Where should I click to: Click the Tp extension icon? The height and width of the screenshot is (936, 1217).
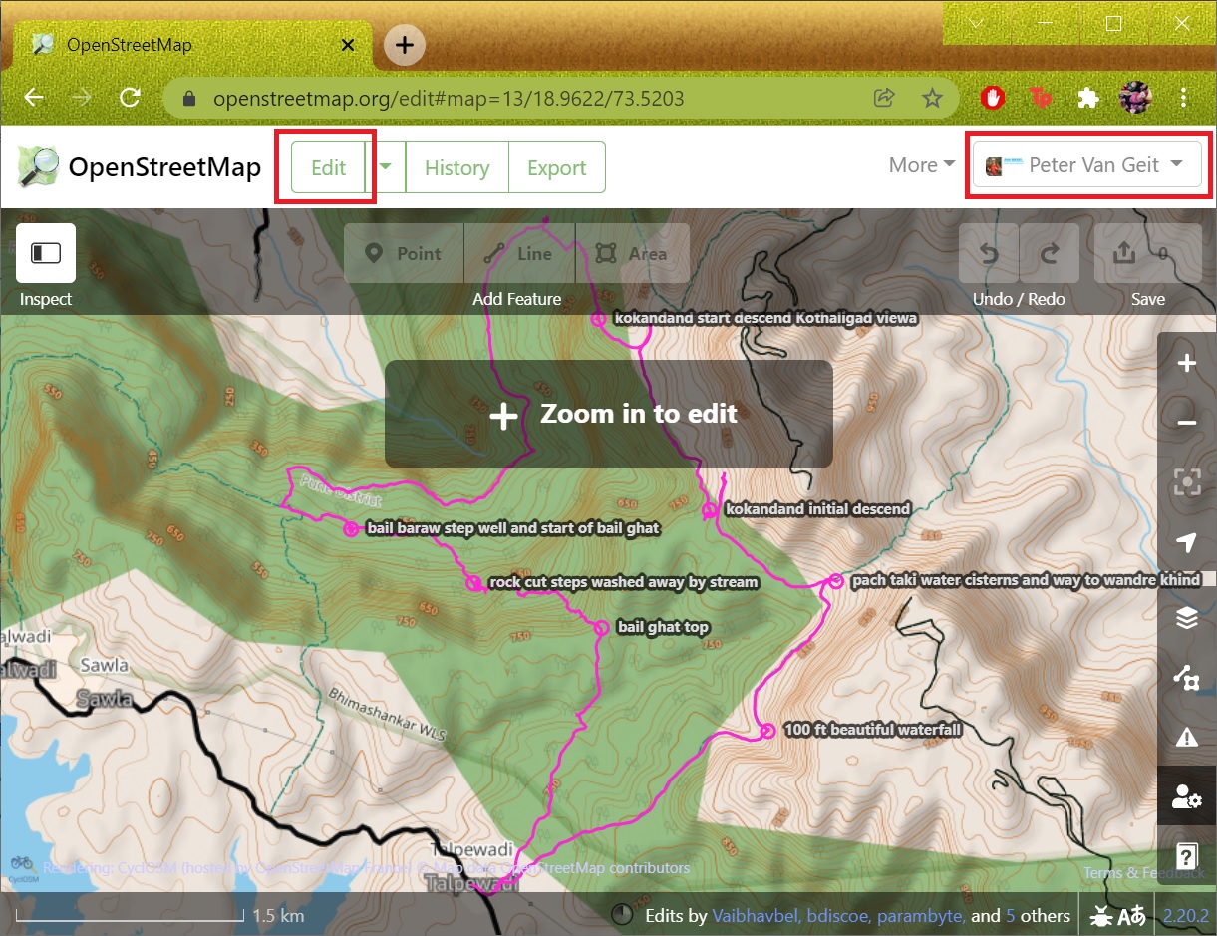point(1041,97)
